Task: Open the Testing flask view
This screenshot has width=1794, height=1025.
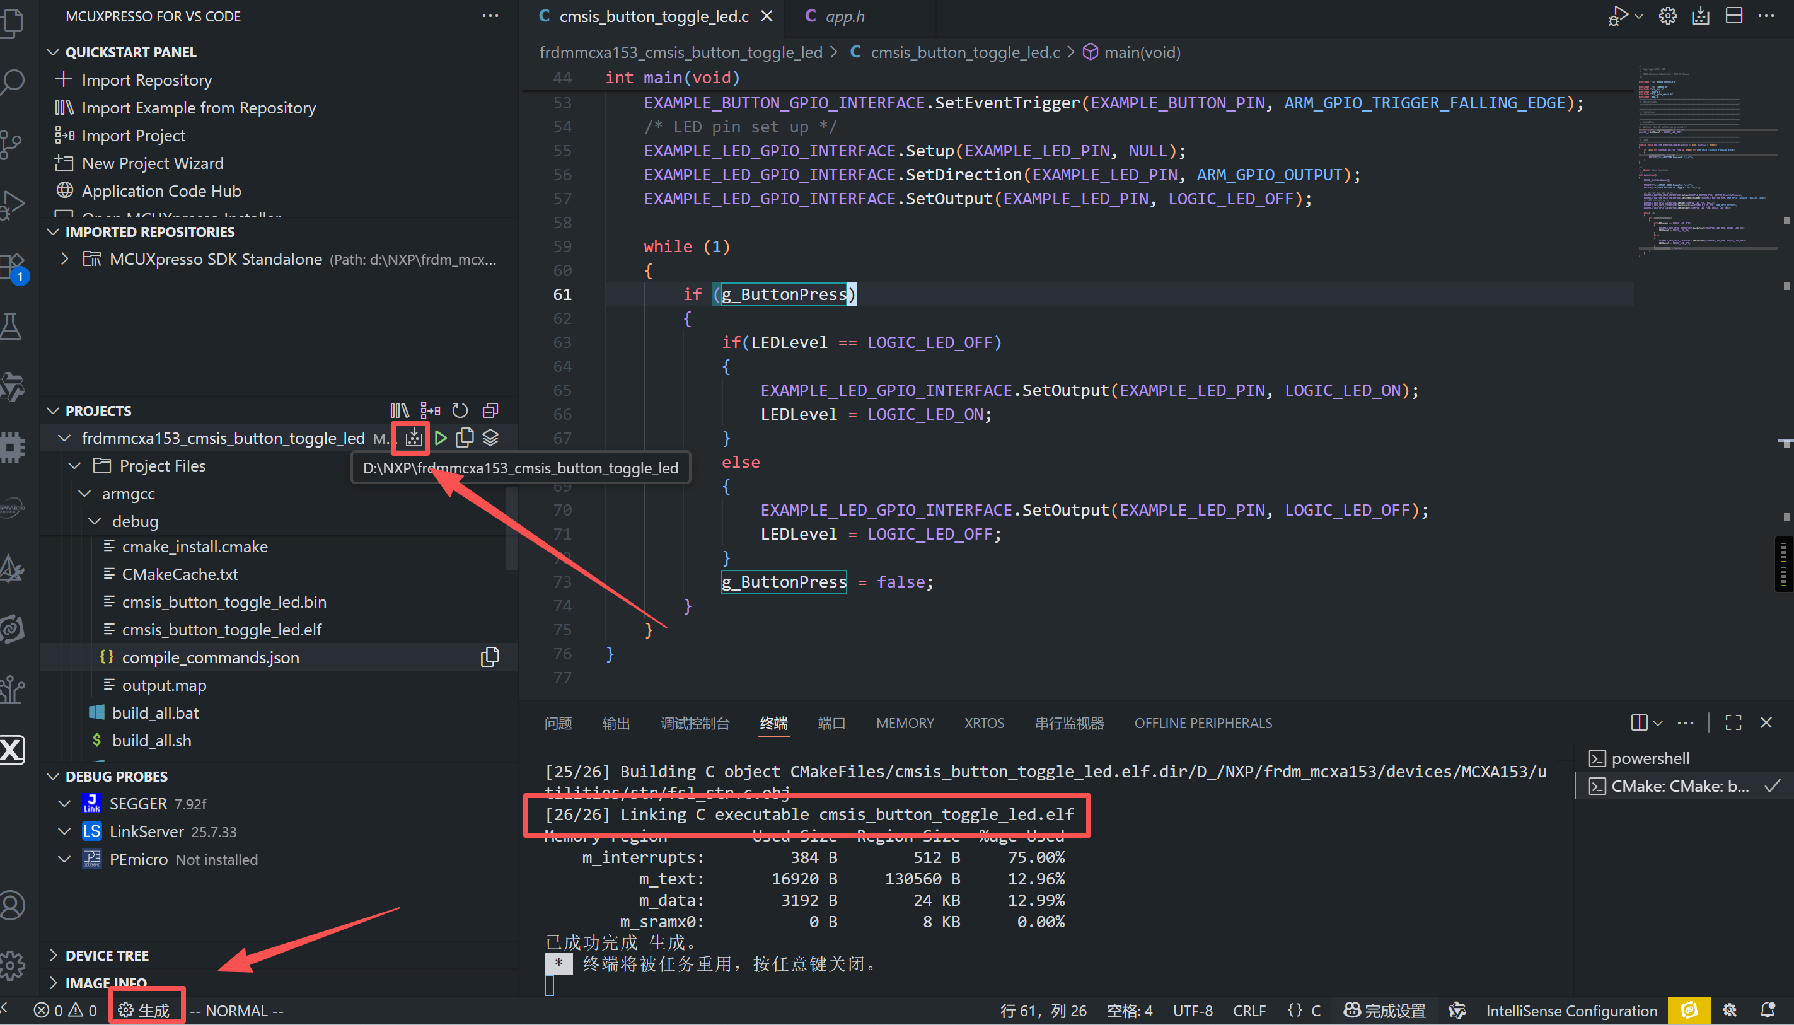Action: (11, 326)
